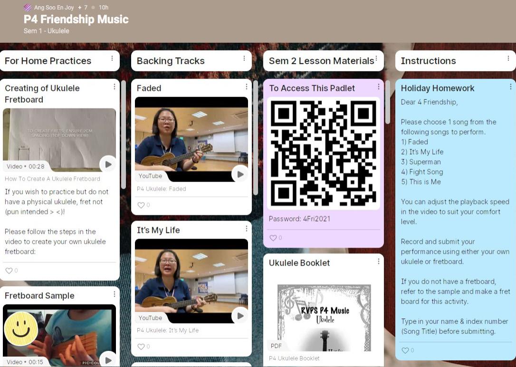516x367 pixels.
Task: Select the Sem 1 - Ukulele subtitle
Action: (47, 31)
